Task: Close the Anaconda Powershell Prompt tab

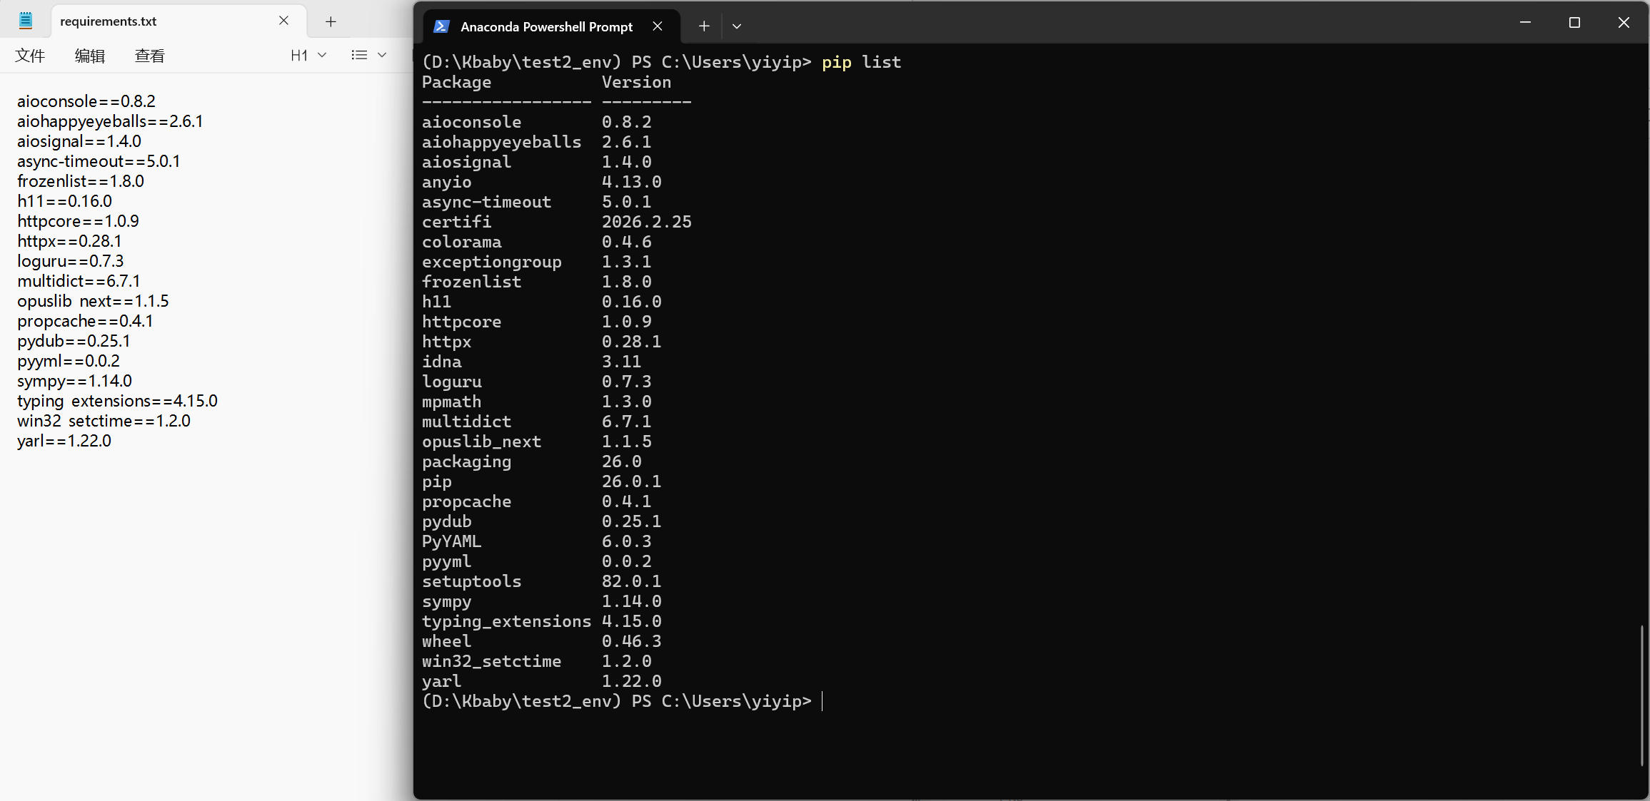Action: (x=658, y=26)
